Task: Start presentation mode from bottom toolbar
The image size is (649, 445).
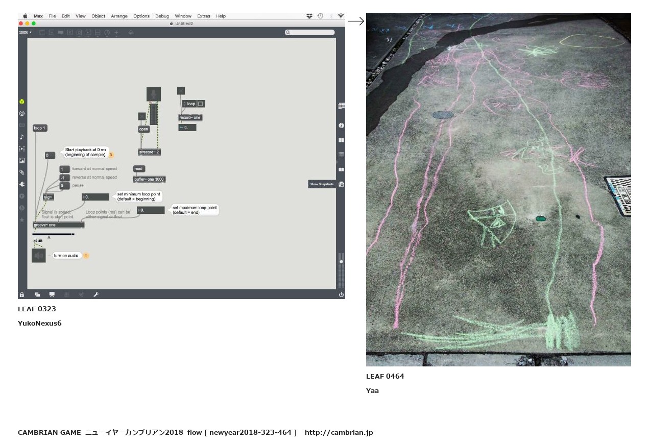Action: [52, 294]
